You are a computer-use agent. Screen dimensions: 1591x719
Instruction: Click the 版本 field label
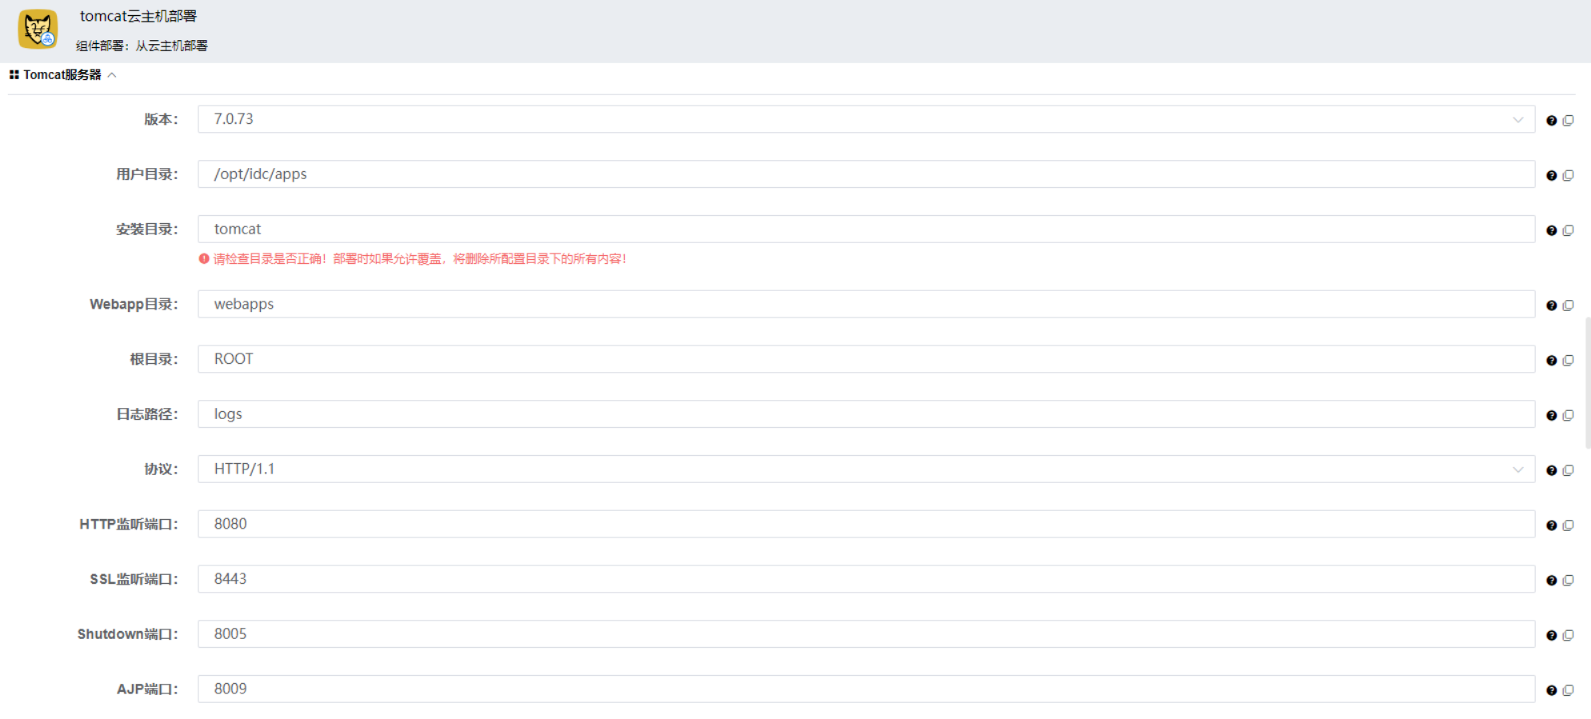tap(161, 120)
